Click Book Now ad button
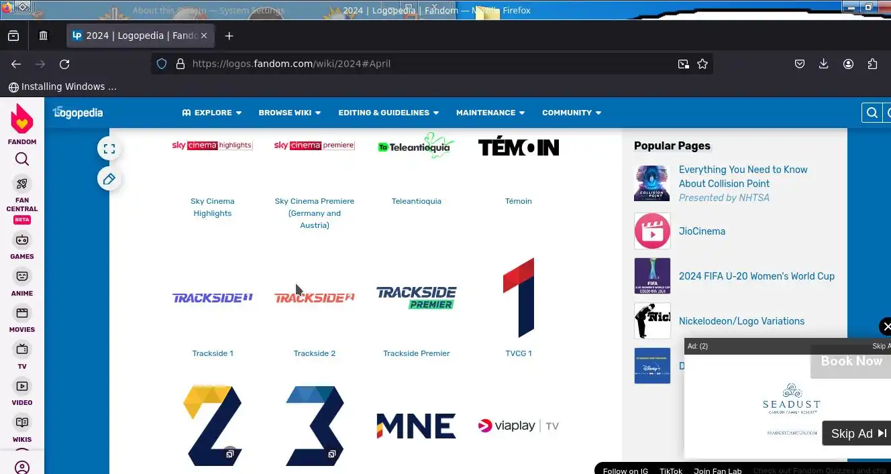 pos(851,361)
